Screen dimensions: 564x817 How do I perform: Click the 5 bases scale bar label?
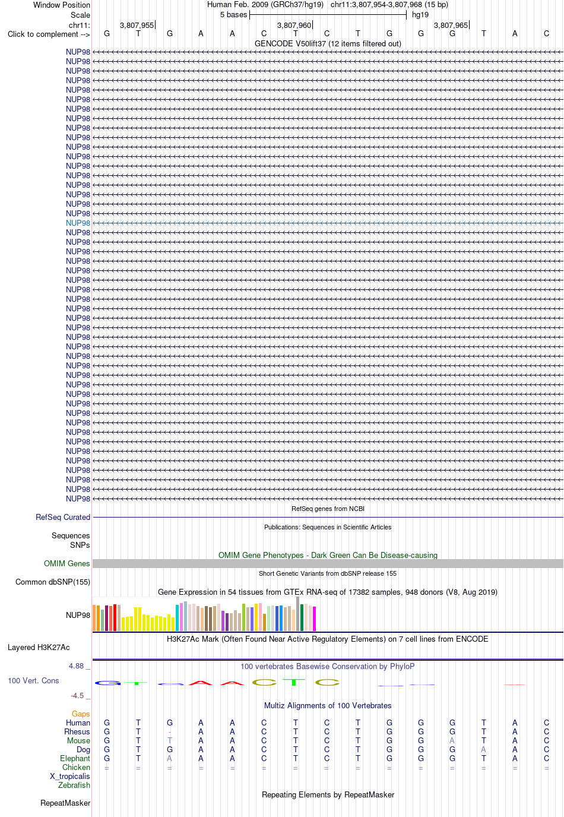233,15
